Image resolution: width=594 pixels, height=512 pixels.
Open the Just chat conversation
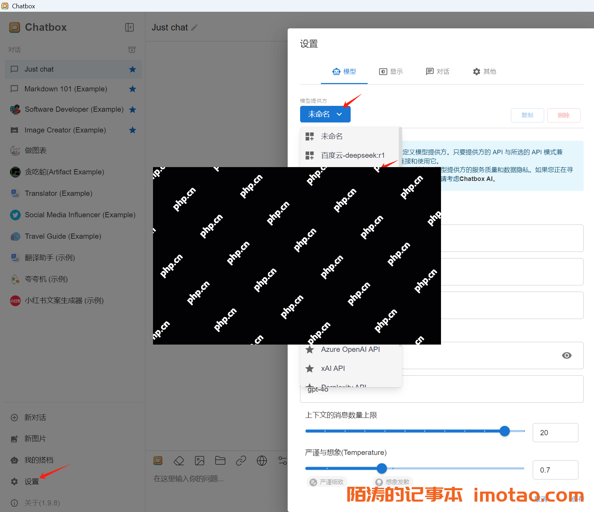[x=73, y=69]
